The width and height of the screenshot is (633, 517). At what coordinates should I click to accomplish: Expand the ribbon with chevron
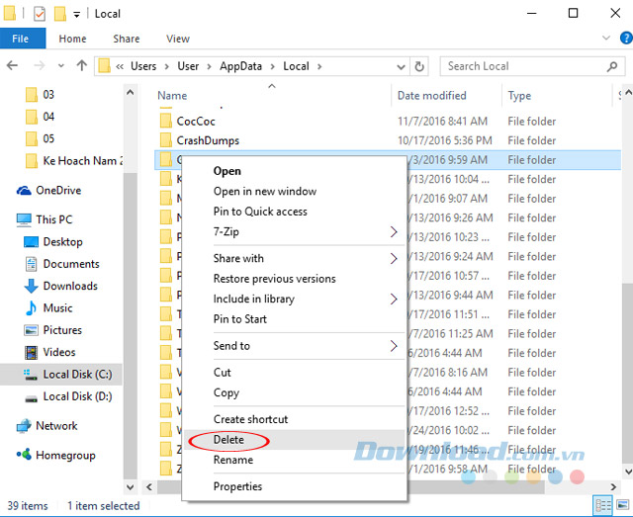(x=606, y=39)
